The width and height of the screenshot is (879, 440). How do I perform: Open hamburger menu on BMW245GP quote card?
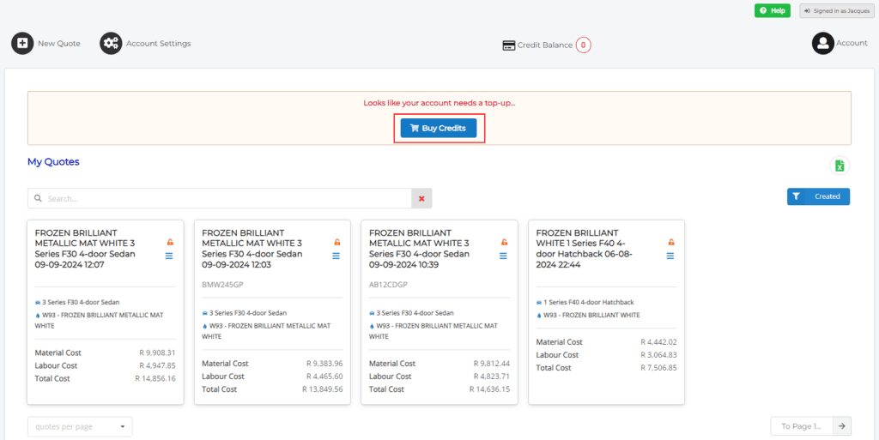point(336,256)
